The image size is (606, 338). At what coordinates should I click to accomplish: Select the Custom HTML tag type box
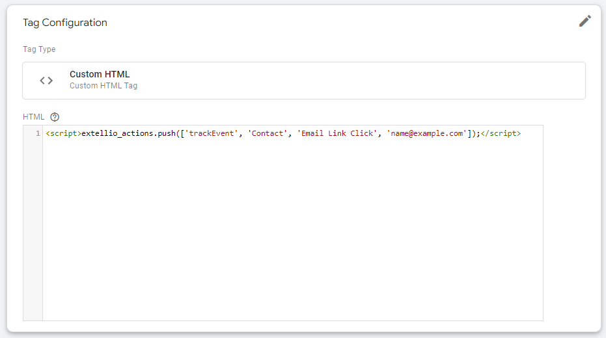click(x=304, y=81)
